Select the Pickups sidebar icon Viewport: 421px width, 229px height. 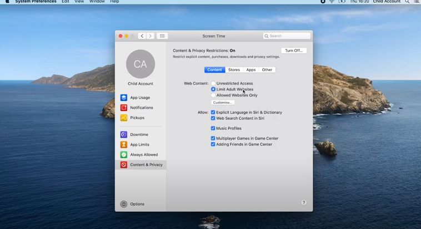[x=124, y=118]
